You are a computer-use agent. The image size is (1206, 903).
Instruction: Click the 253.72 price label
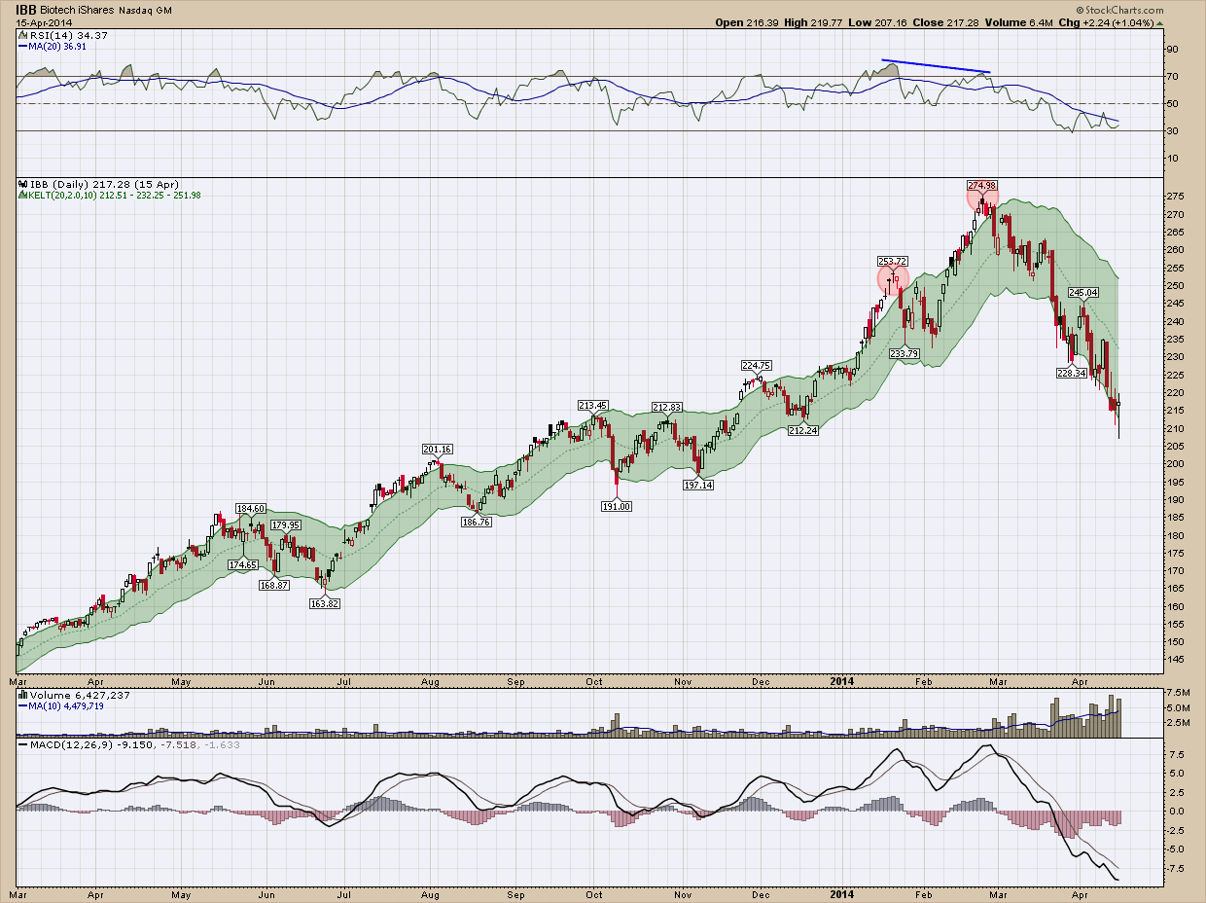point(892,262)
